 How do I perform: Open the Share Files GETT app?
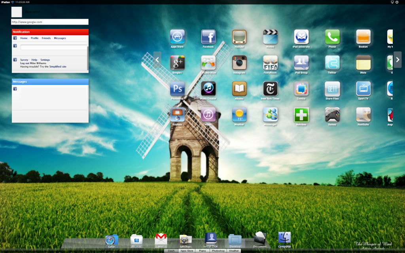click(x=332, y=89)
